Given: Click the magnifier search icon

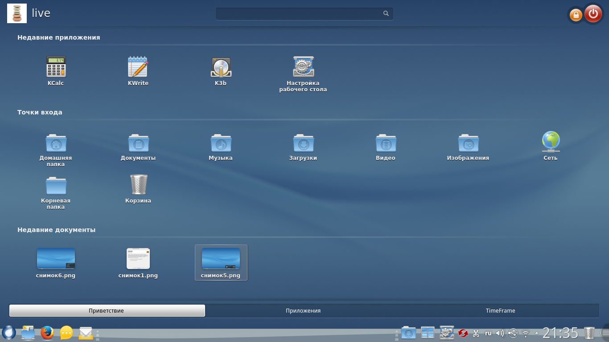Looking at the screenshot, I should [x=386, y=13].
